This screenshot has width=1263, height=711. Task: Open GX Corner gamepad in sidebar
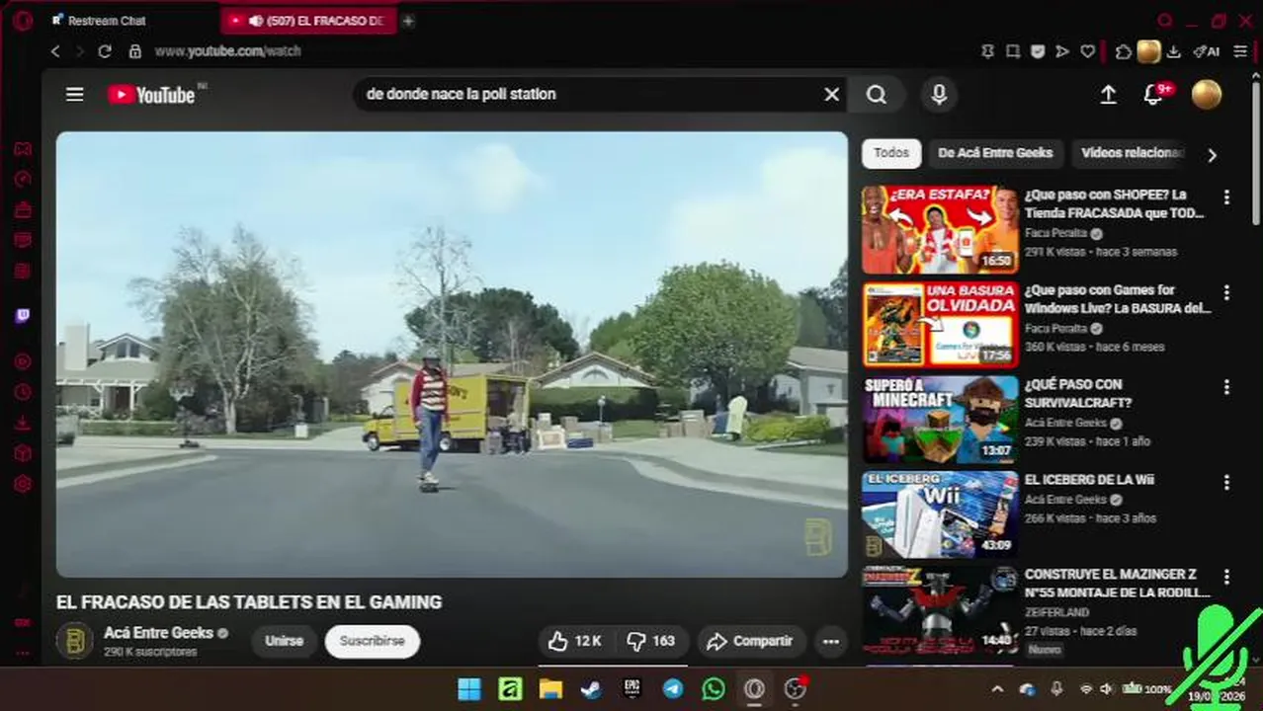[x=22, y=149]
